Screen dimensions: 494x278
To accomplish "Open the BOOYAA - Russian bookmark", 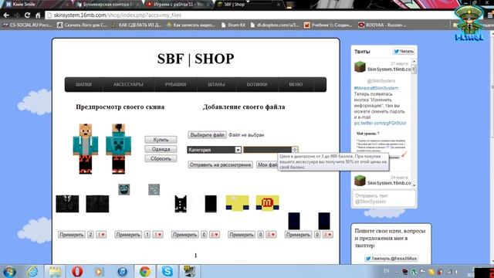I will 383,25.
